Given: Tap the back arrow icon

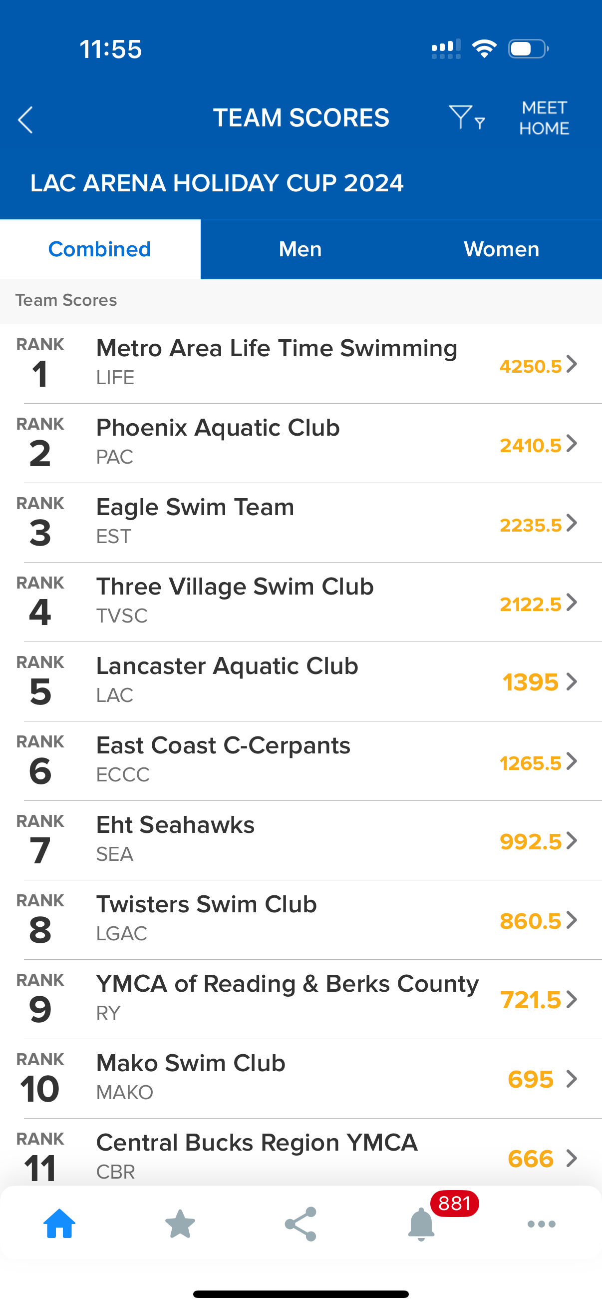Looking at the screenshot, I should pos(25,120).
